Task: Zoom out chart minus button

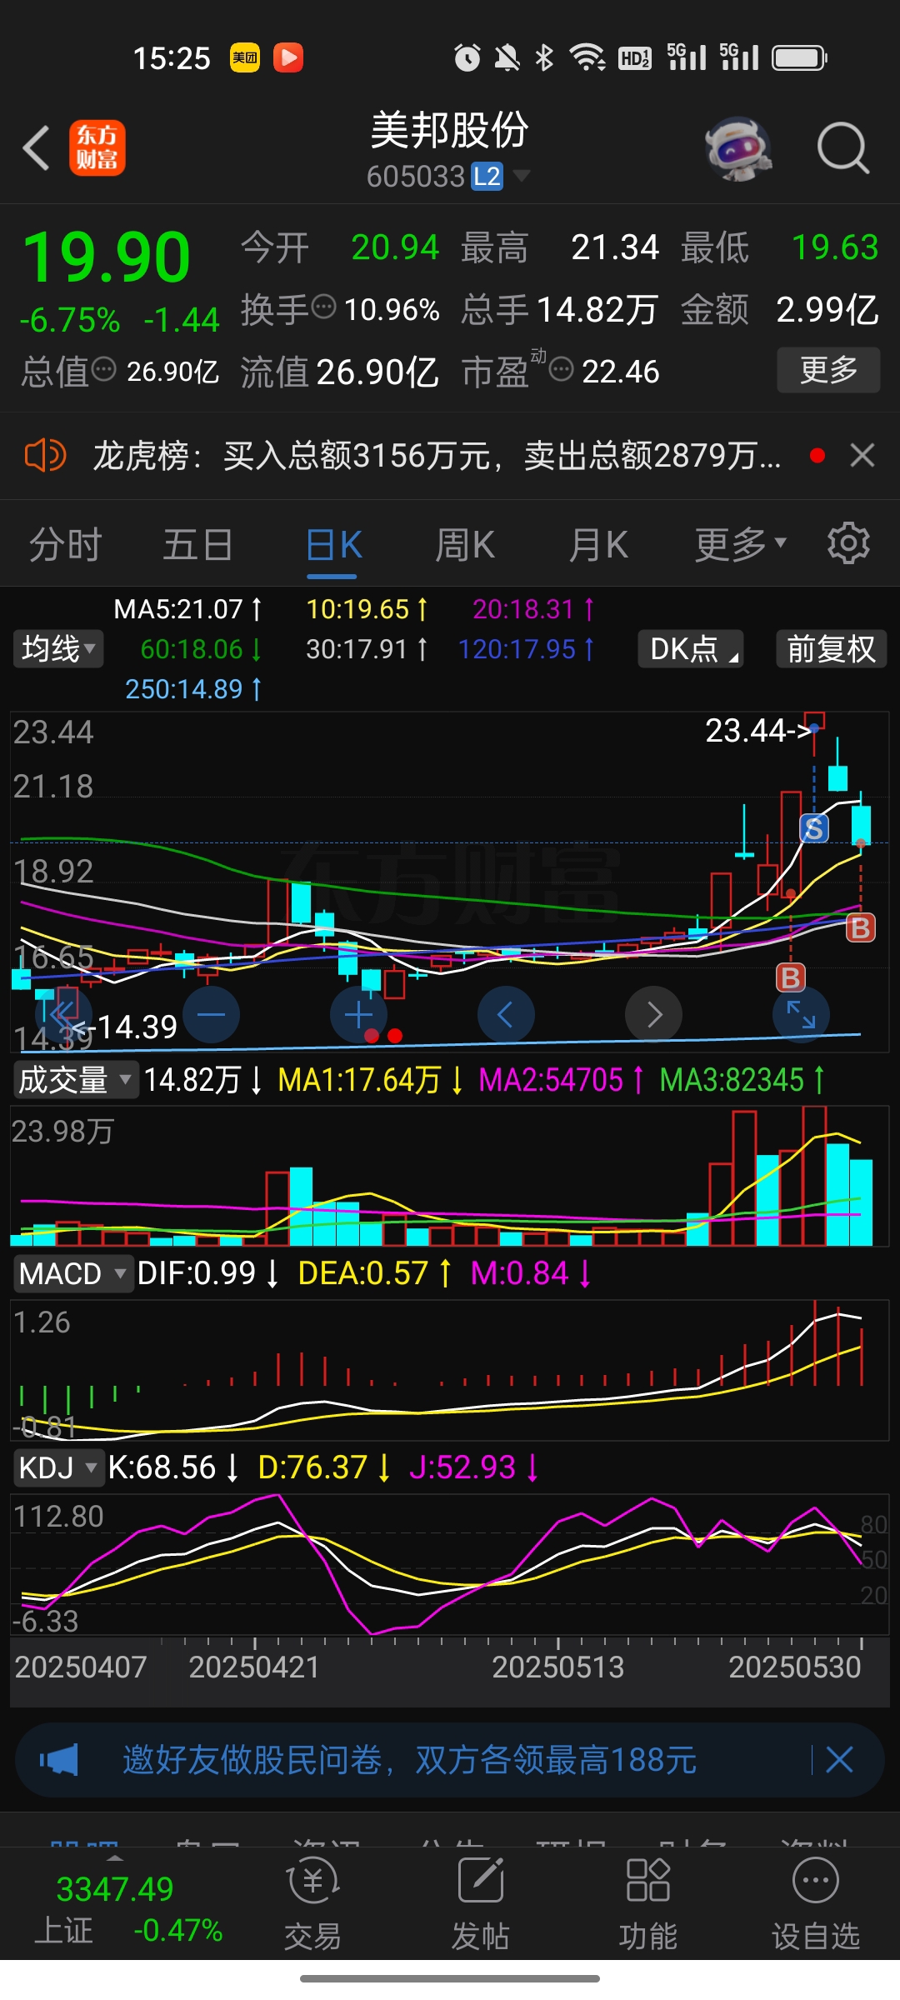Action: pos(211,1015)
